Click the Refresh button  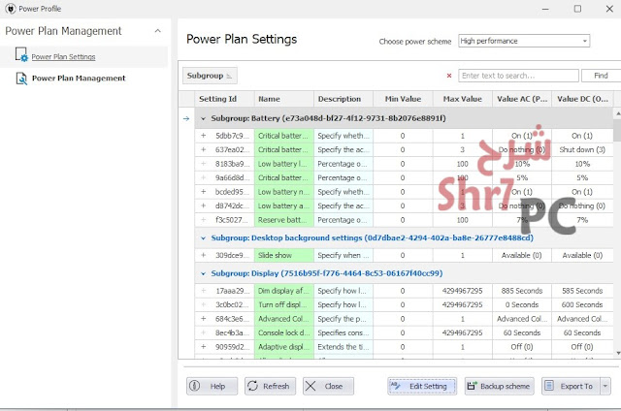coord(270,386)
